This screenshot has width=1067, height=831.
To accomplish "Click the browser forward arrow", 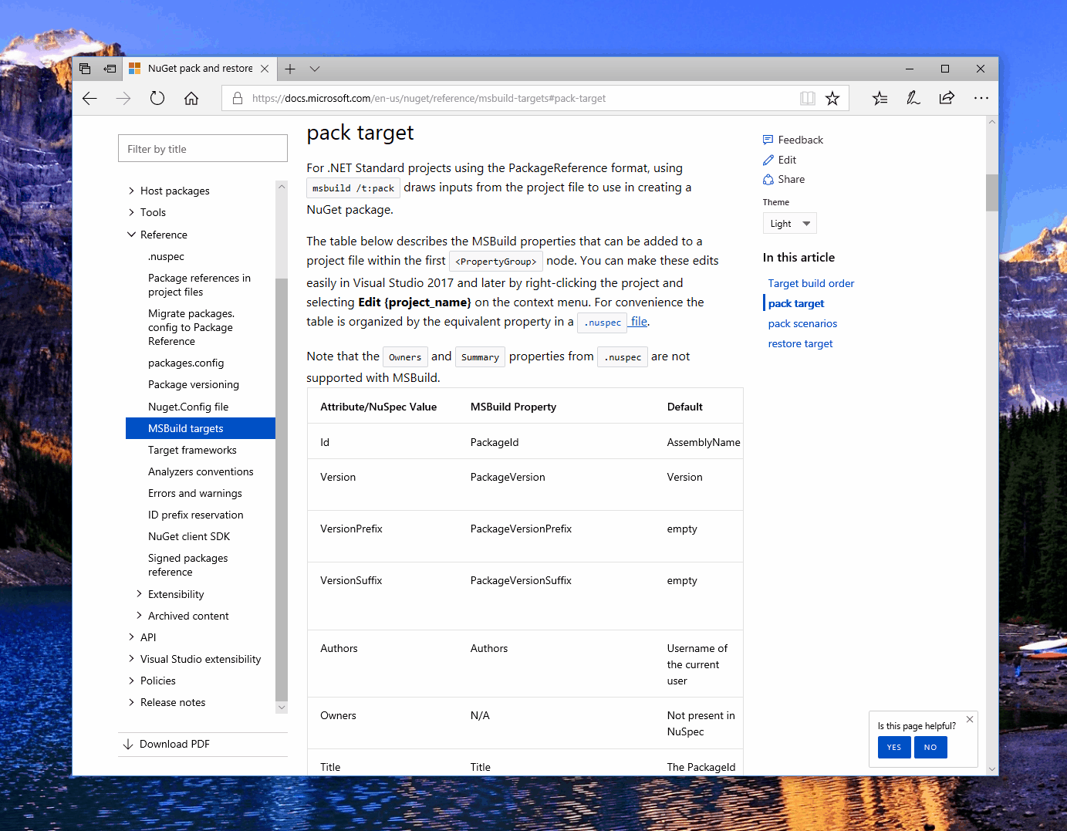I will tap(123, 98).
